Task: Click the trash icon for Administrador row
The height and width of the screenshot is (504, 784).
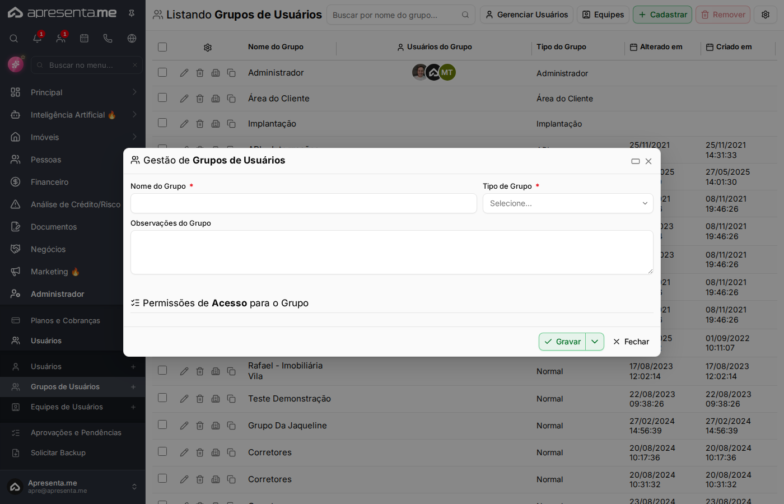Action: tap(200, 73)
